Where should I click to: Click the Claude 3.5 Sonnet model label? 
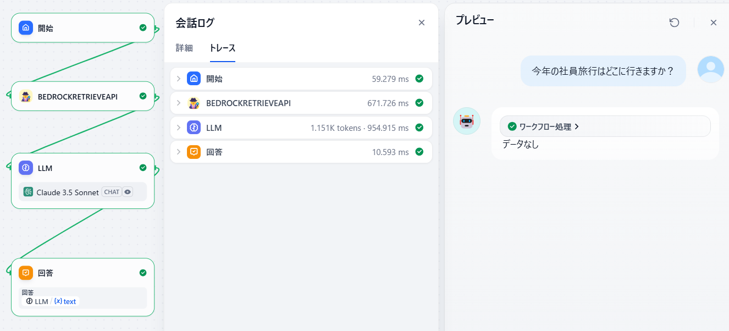coord(67,192)
